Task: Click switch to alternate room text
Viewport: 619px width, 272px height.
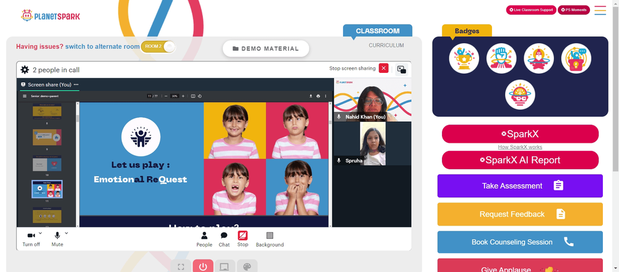Action: [x=102, y=46]
